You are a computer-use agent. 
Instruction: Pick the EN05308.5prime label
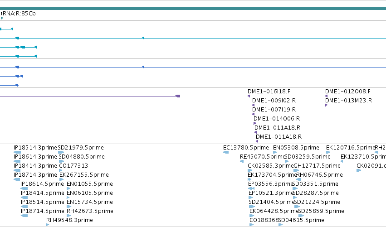[296, 148]
